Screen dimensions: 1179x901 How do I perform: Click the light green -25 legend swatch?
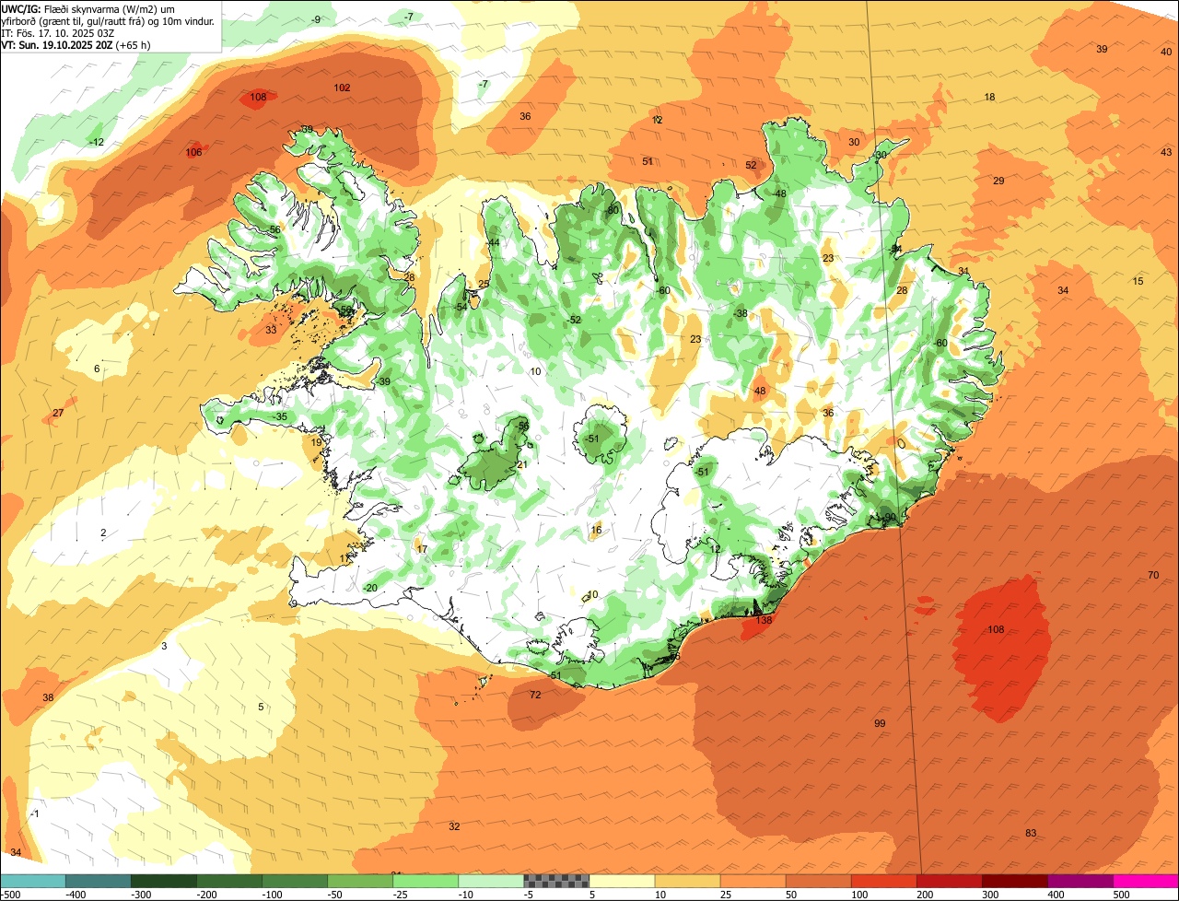(x=426, y=881)
